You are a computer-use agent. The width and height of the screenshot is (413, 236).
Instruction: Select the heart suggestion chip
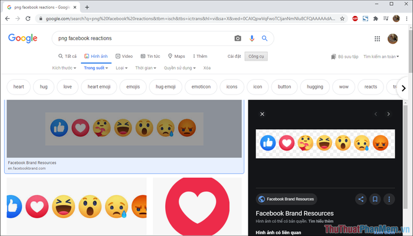(18, 87)
